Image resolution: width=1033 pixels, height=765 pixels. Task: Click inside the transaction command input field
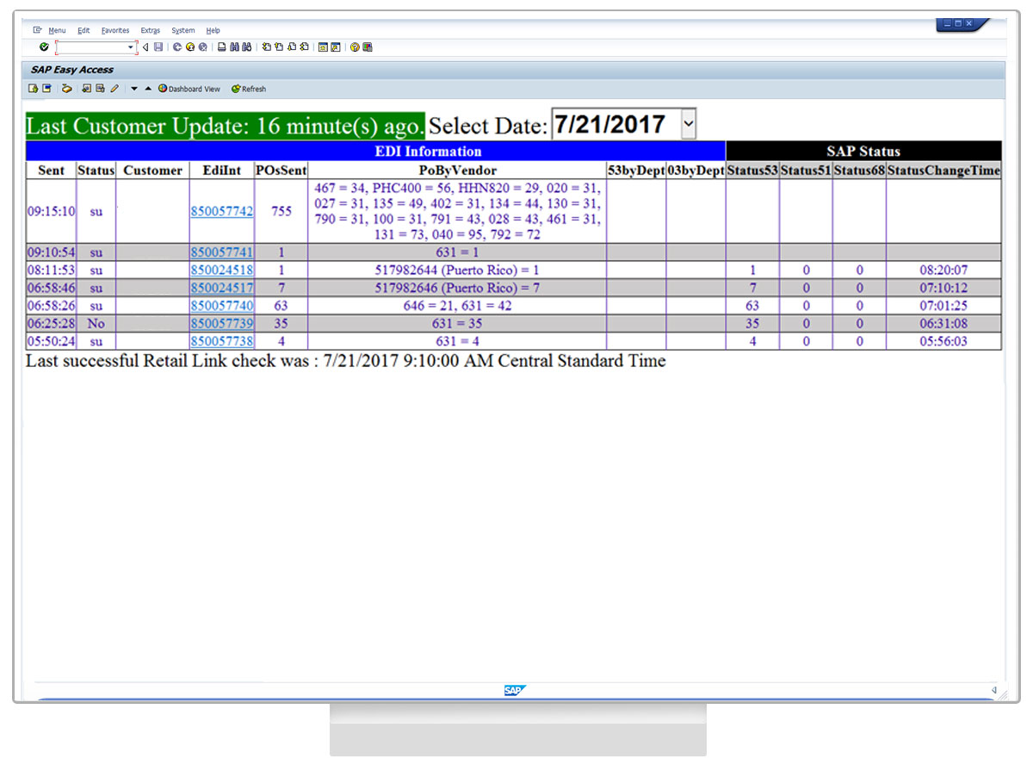pyautogui.click(x=91, y=47)
